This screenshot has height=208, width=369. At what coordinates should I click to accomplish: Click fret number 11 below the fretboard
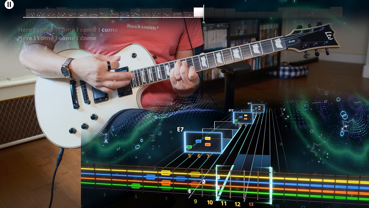[x=224, y=203]
